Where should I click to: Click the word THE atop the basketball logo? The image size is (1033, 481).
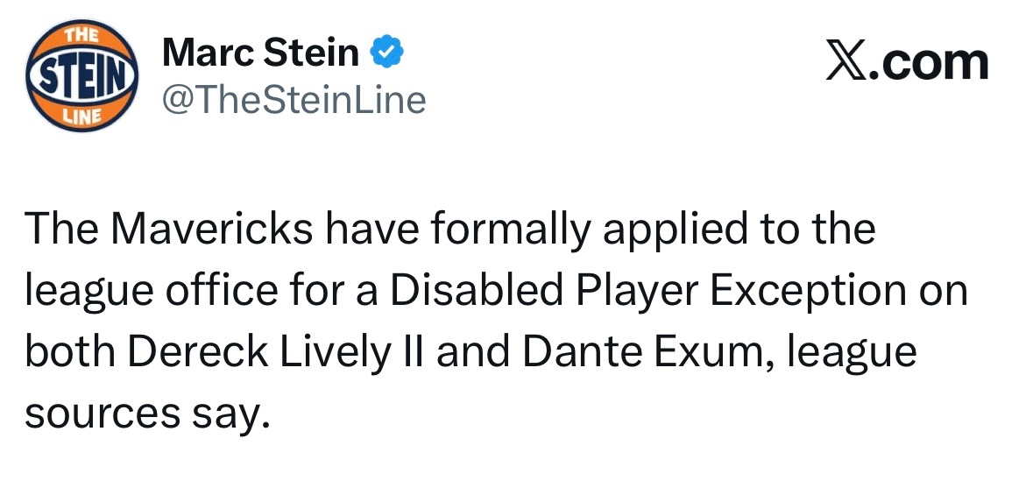tap(82, 35)
